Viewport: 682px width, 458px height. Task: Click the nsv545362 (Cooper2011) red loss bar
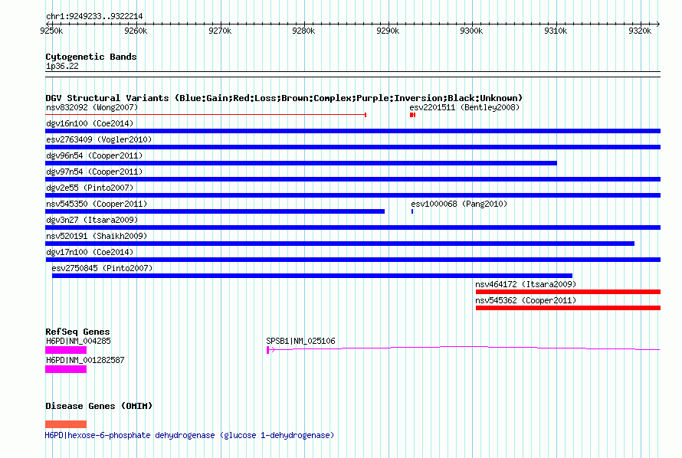[x=568, y=308]
